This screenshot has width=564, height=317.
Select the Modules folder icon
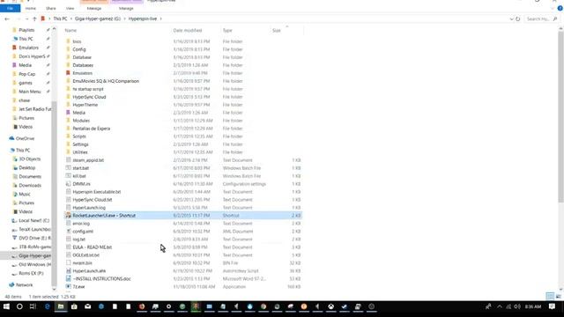point(68,121)
